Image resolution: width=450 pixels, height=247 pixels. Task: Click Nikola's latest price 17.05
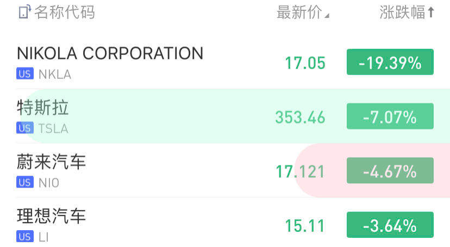[x=305, y=63]
